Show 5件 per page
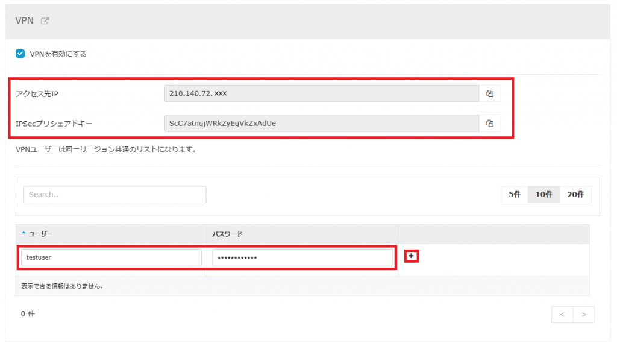 tap(515, 194)
